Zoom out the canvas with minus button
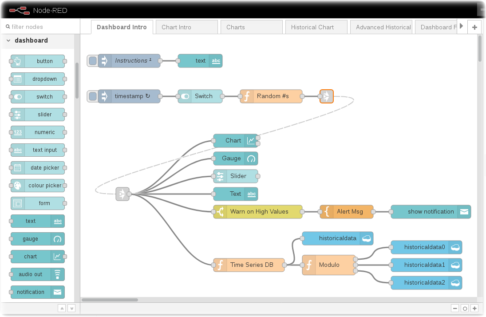Viewport: 486px width, 317px height. 455,308
